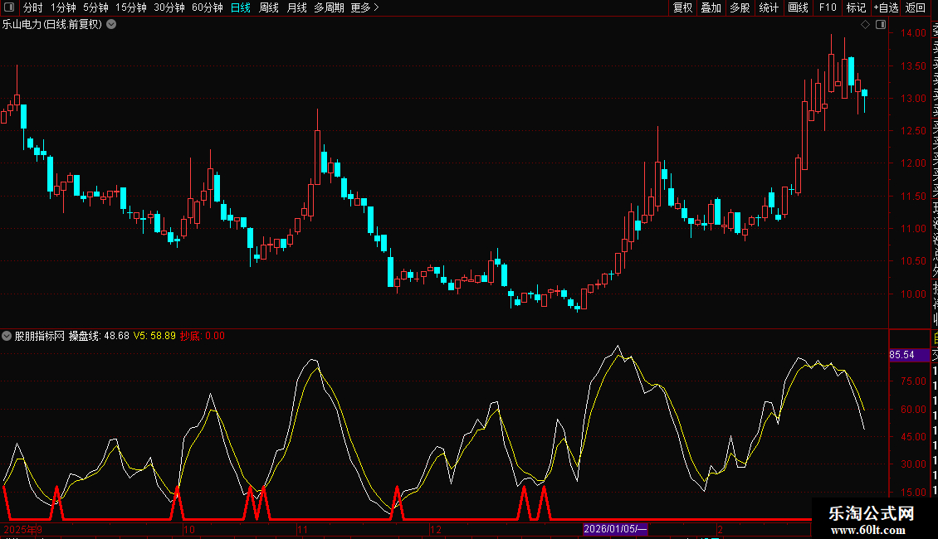938x539 pixels.
Task: Click the 股朋指标网 indicator name
Action: [40, 336]
